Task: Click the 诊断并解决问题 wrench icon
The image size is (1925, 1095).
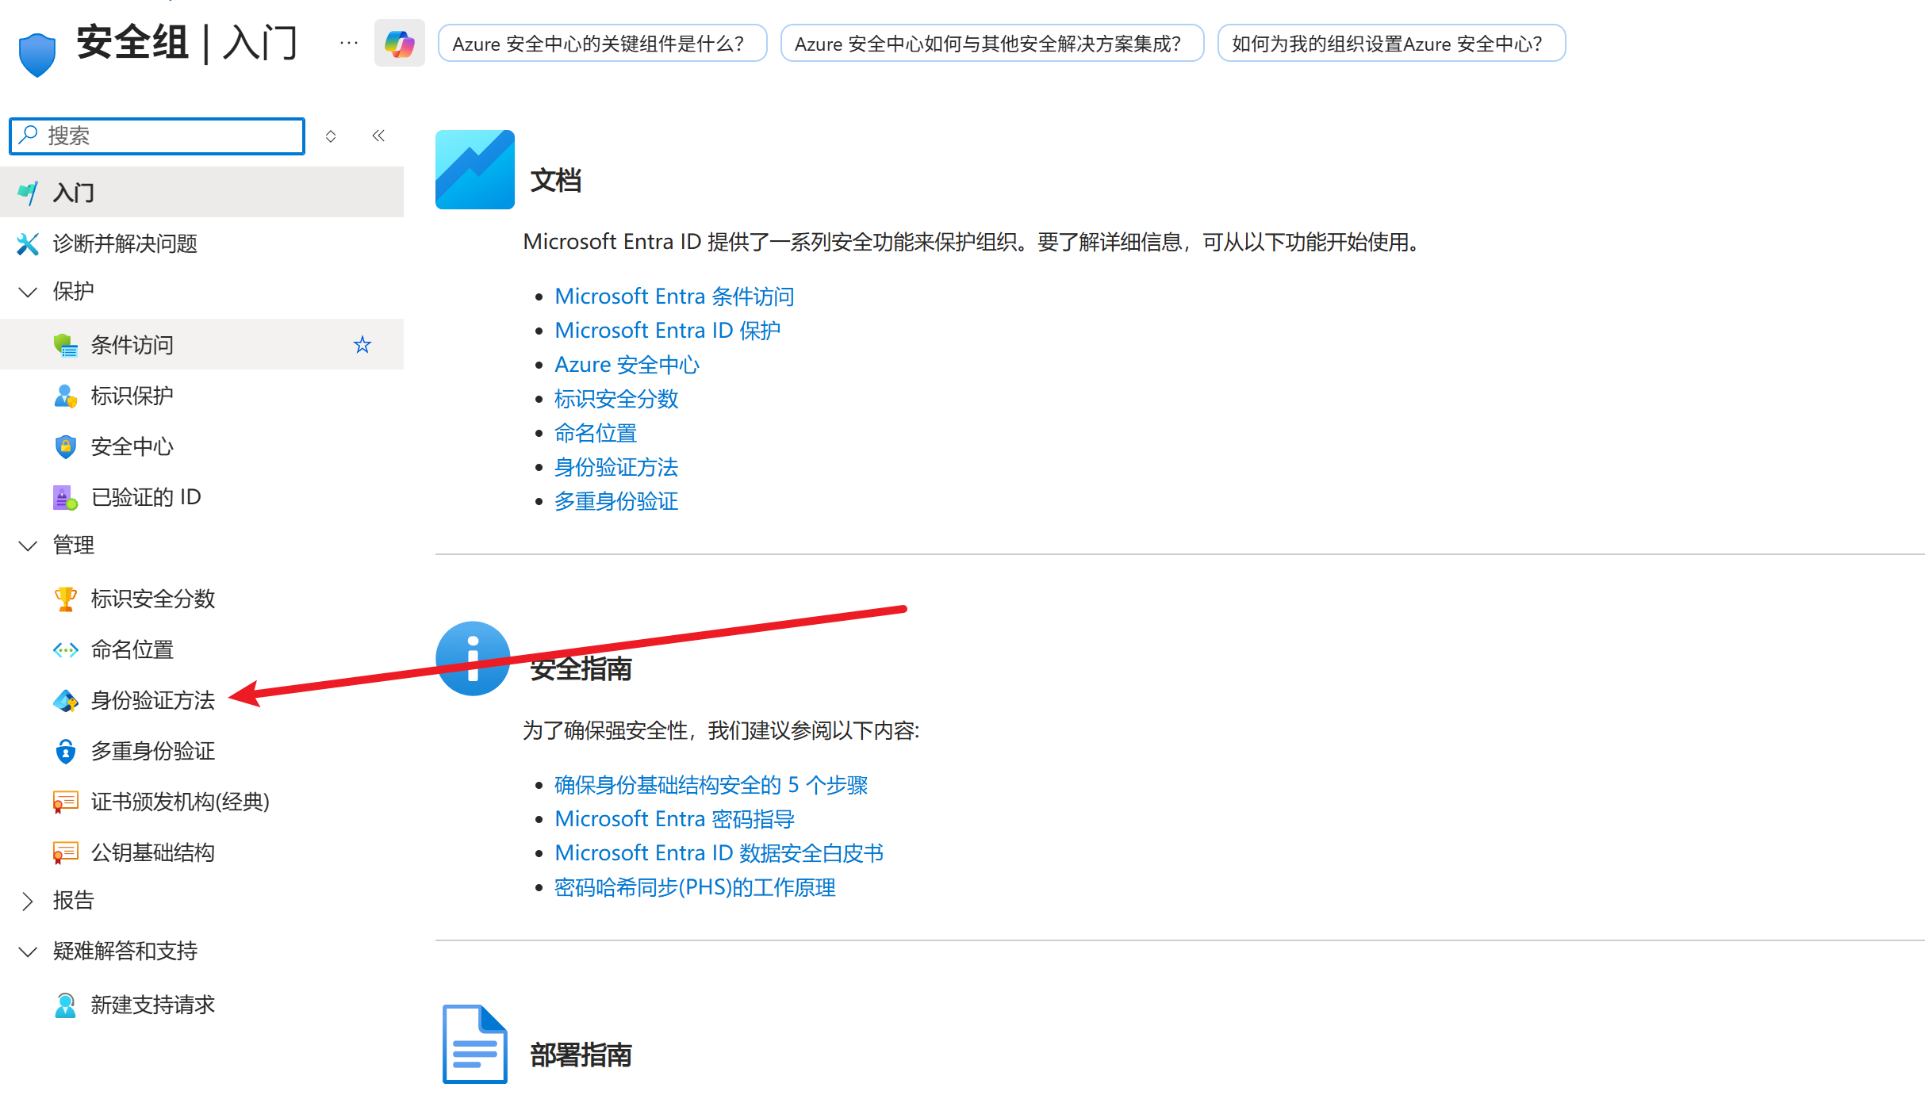Action: coord(28,243)
